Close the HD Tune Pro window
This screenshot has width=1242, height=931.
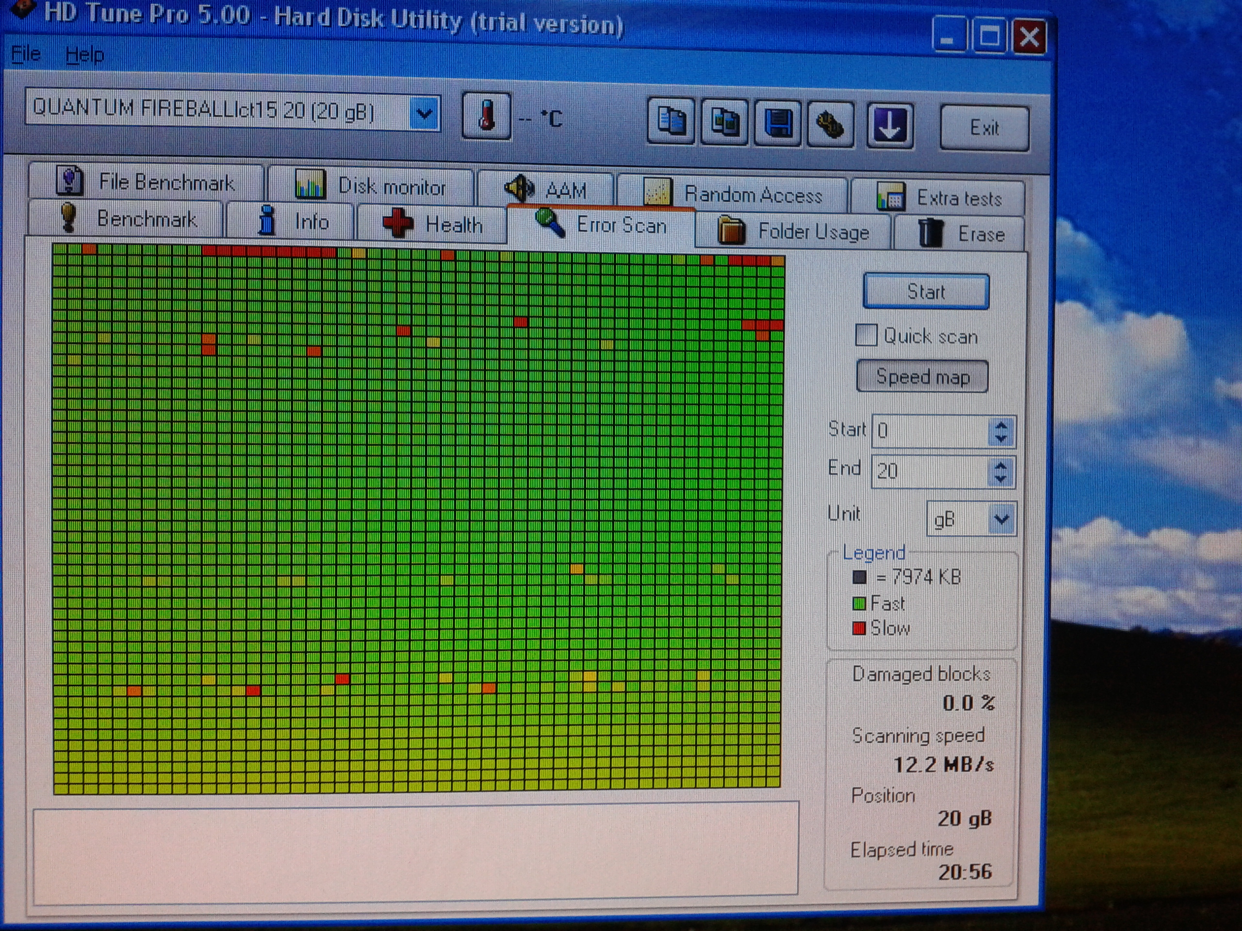tap(1029, 38)
